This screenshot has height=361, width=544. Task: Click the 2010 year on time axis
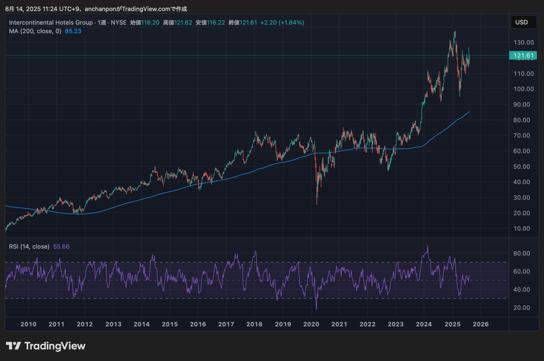point(28,324)
